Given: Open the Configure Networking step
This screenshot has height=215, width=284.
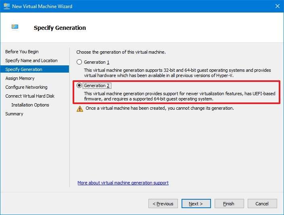Looking at the screenshot, I should coord(26,87).
